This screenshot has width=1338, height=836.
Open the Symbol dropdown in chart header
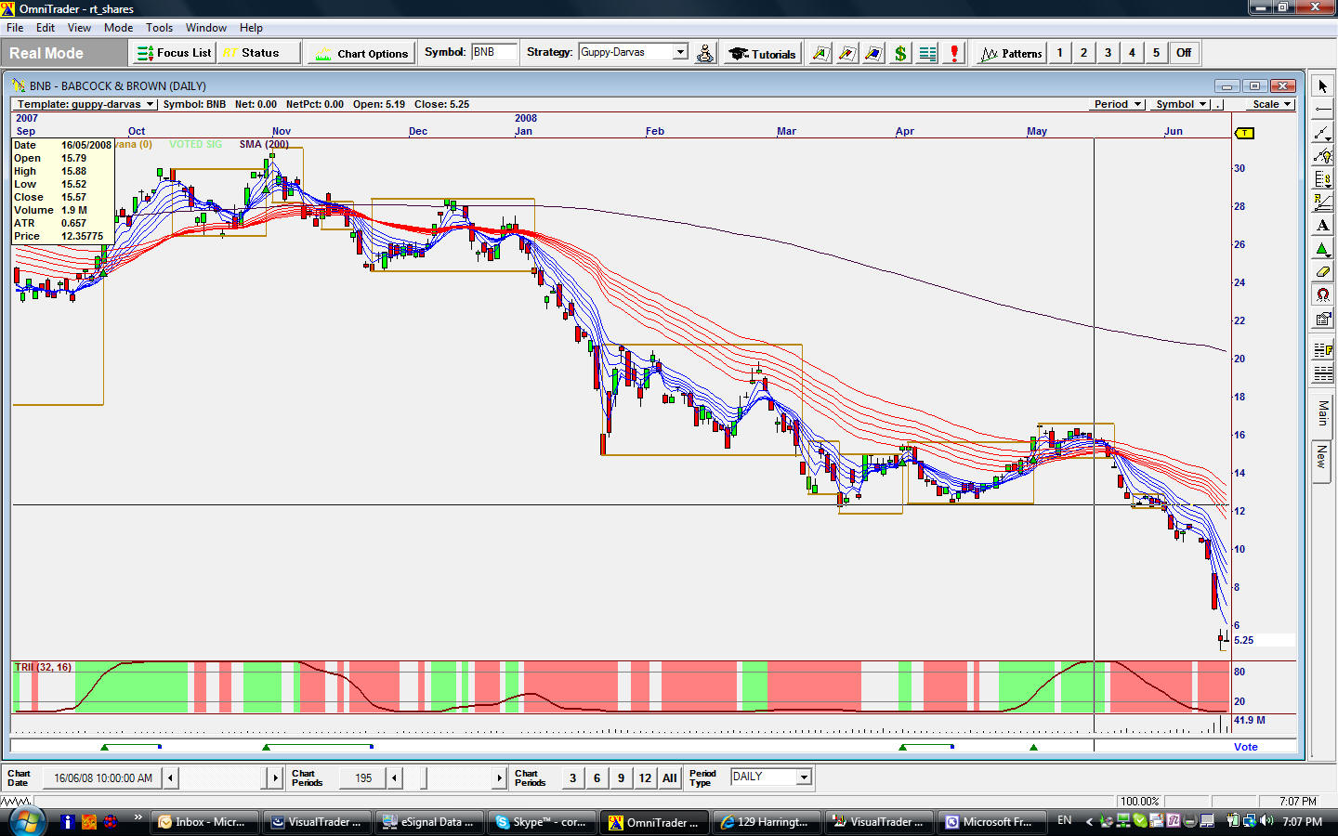(x=1181, y=104)
